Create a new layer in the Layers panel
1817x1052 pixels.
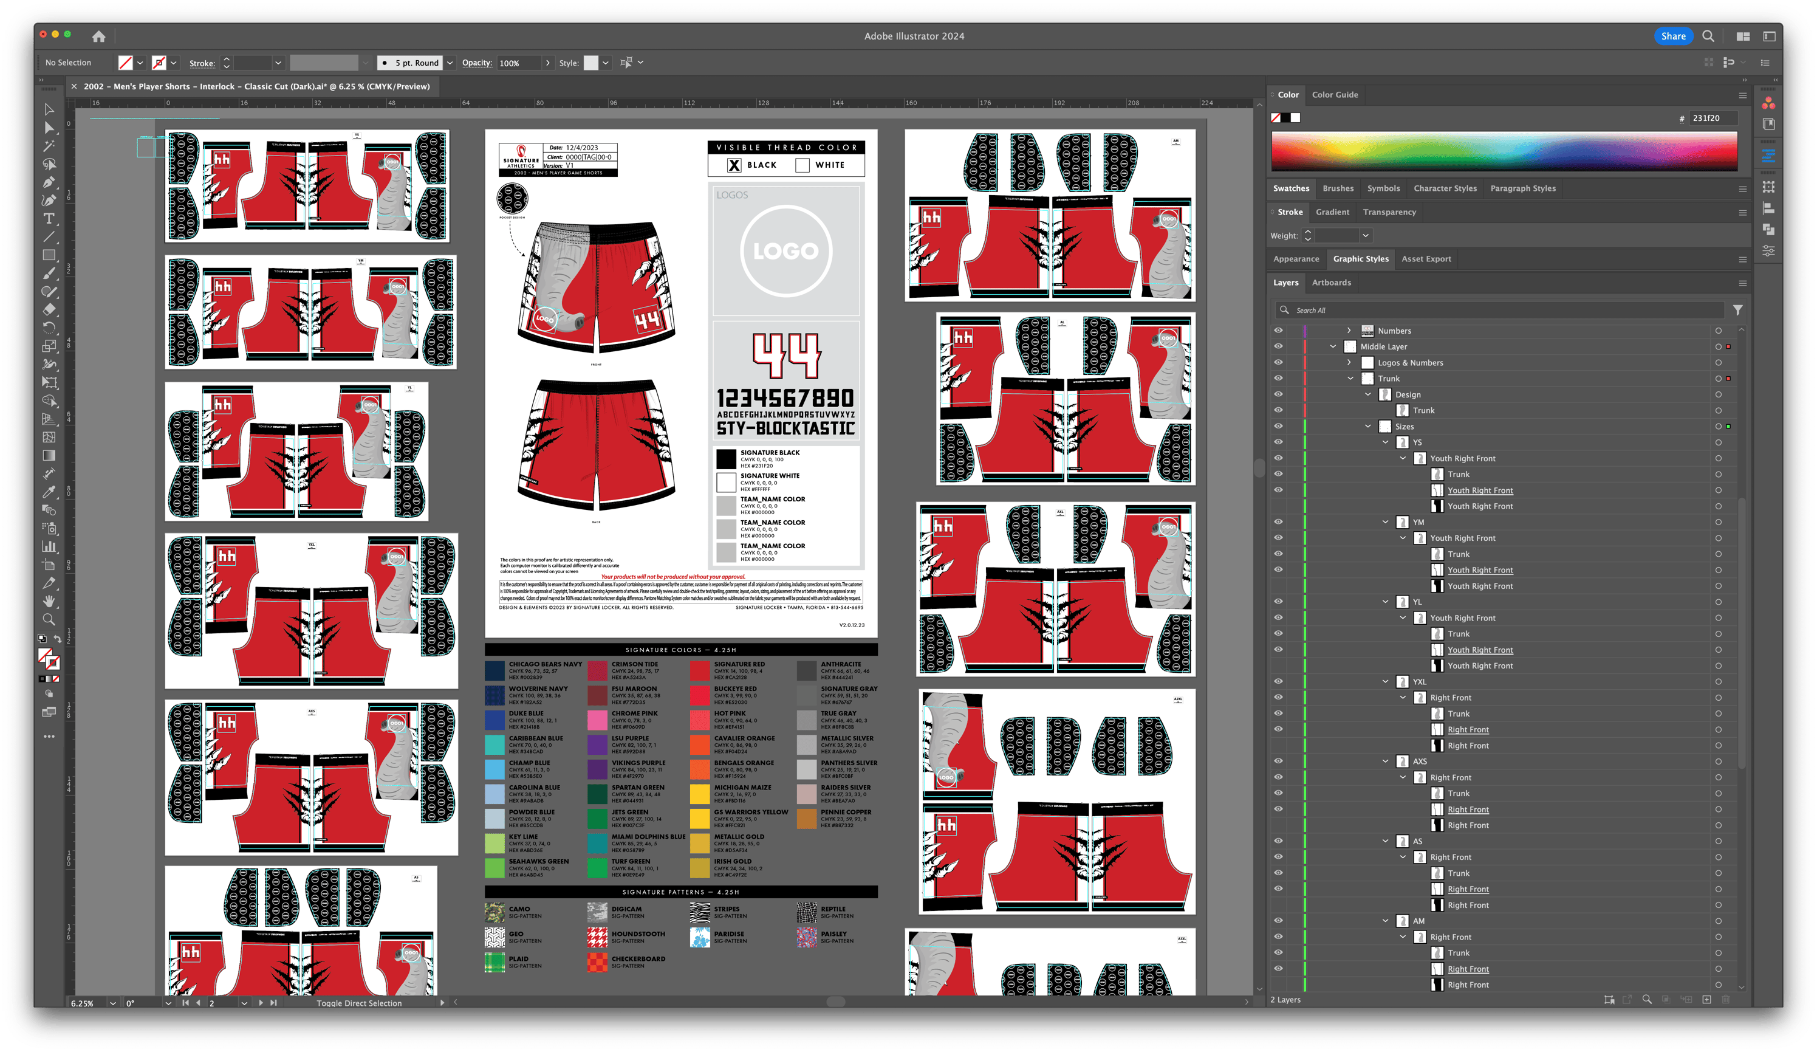pos(1706,999)
